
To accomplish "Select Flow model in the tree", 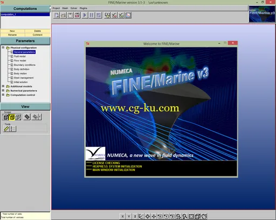I will pos(20,61).
